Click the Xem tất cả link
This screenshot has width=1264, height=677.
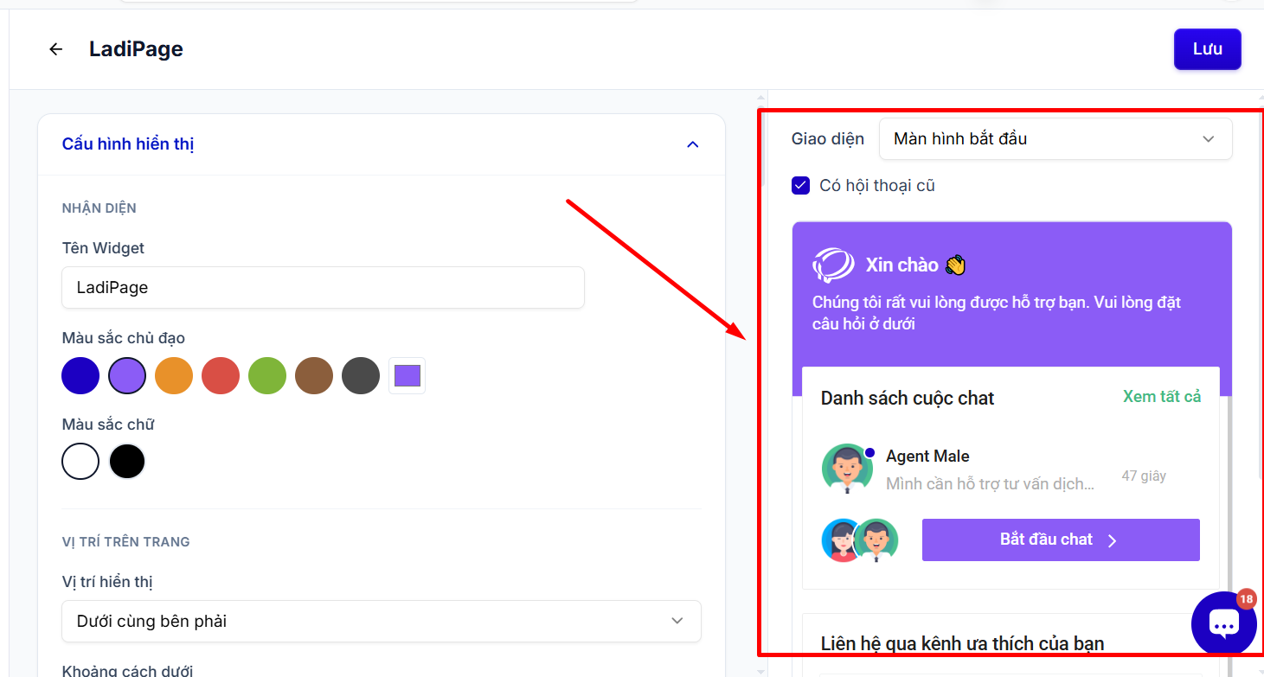click(x=1162, y=397)
